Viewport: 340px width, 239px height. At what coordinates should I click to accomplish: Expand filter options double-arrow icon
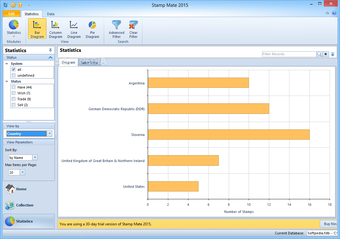coord(333,54)
